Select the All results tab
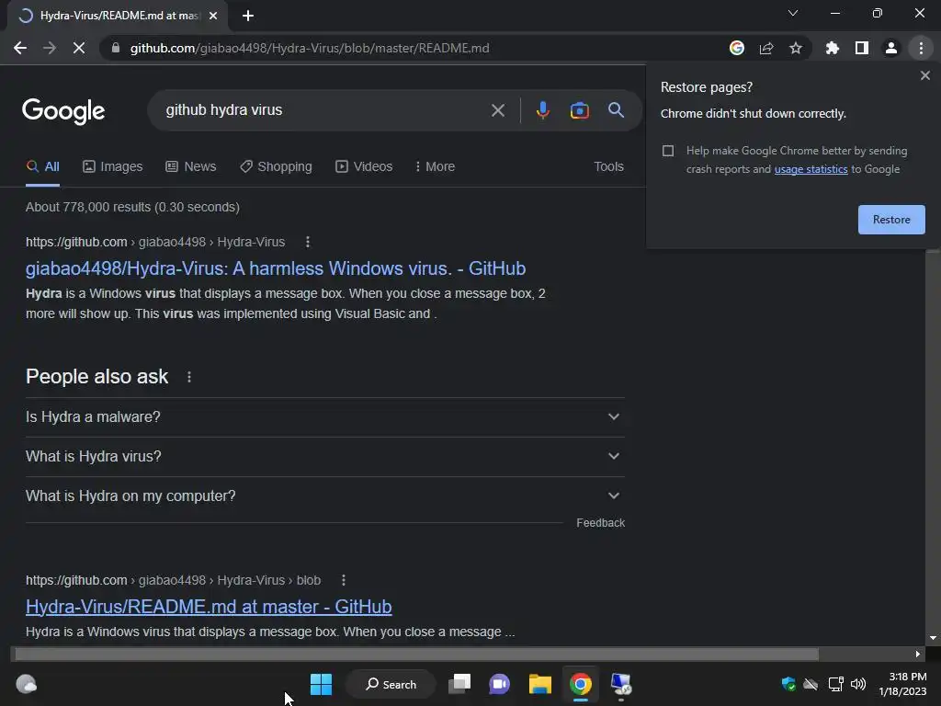This screenshot has height=706, width=941. coord(42,167)
